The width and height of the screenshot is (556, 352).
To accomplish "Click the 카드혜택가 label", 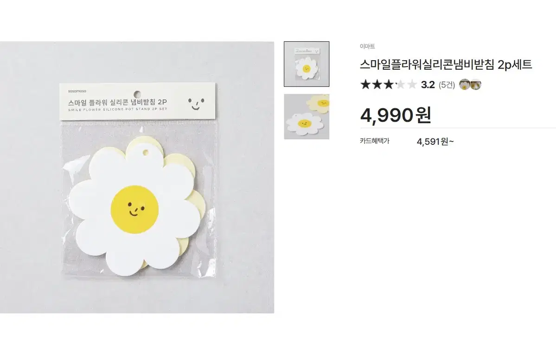I will (374, 141).
